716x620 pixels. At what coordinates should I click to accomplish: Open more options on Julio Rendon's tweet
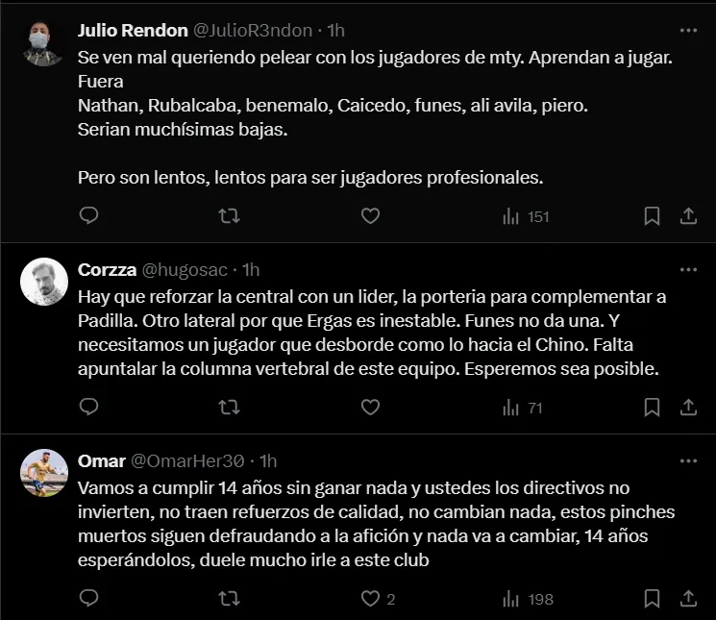click(688, 30)
